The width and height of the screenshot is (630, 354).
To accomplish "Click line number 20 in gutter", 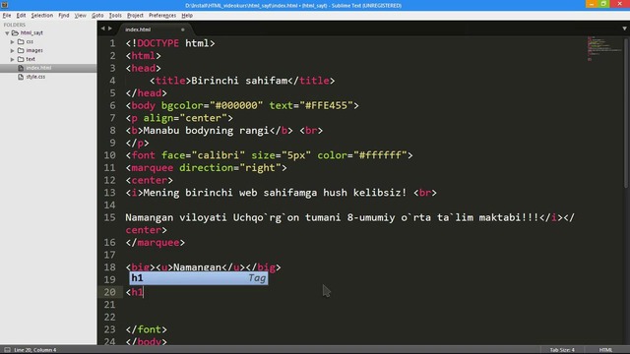I will point(109,292).
